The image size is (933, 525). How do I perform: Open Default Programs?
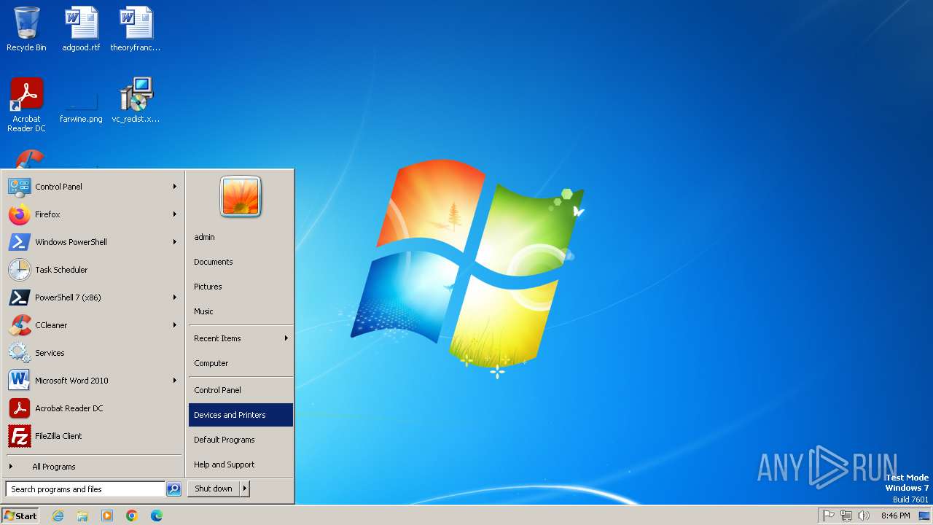[x=241, y=440]
